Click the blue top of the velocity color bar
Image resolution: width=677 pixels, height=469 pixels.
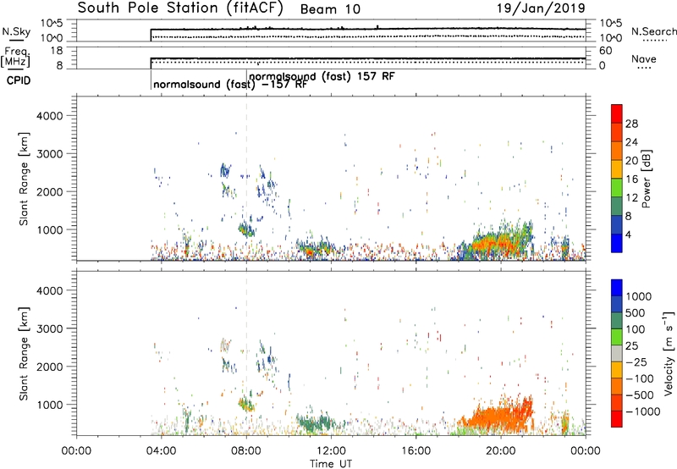coord(617,288)
